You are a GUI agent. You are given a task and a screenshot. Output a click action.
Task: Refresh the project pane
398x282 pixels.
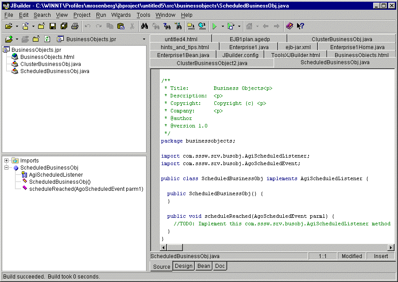click(x=47, y=39)
